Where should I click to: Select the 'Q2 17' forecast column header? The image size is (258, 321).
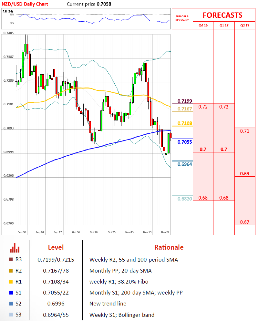(x=245, y=26)
